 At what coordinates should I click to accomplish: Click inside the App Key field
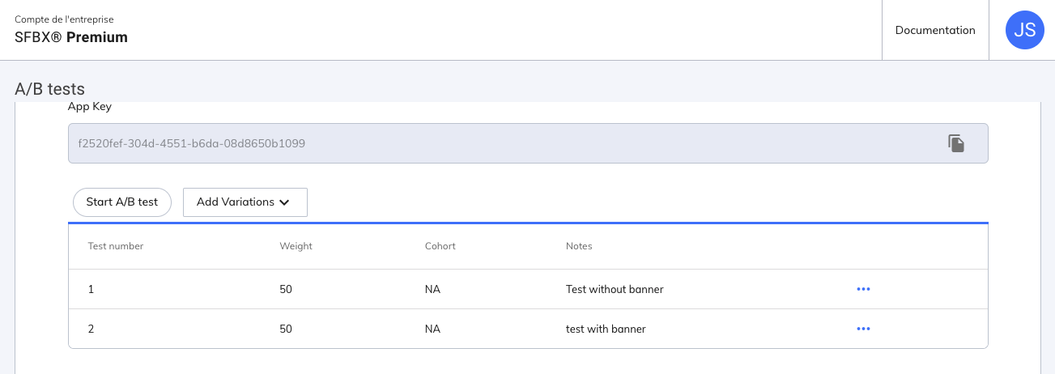click(x=486, y=143)
